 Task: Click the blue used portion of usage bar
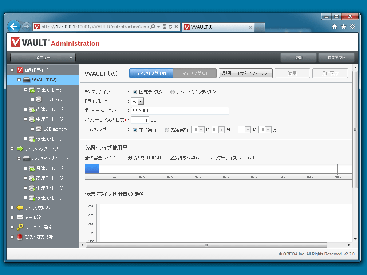point(92,169)
